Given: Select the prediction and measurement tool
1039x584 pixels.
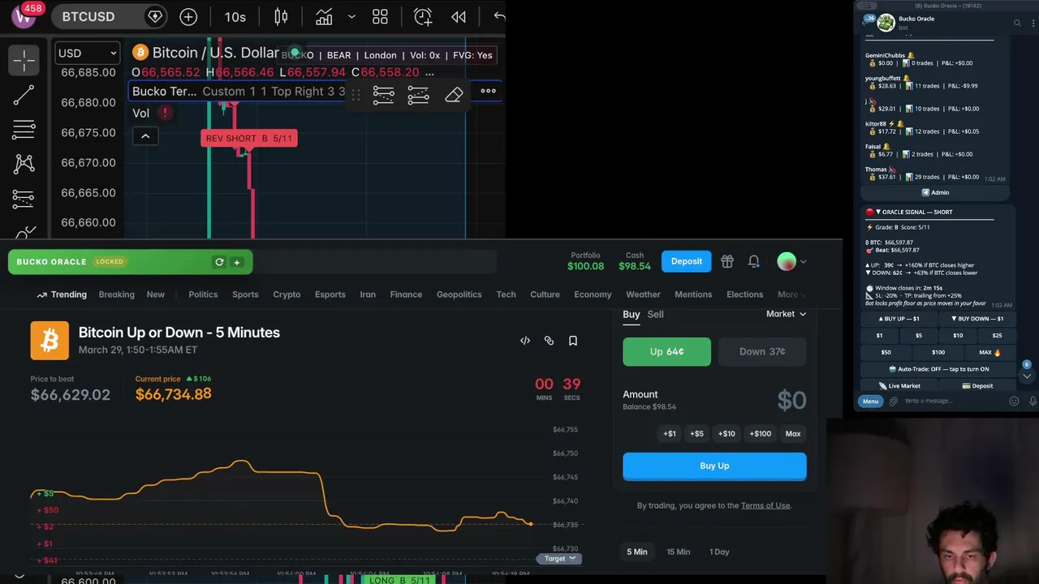Looking at the screenshot, I should tap(24, 198).
